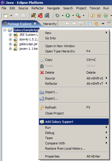The width and height of the screenshot is (112, 161).
Task: Click the New Java Class icon
Action: (106, 15)
